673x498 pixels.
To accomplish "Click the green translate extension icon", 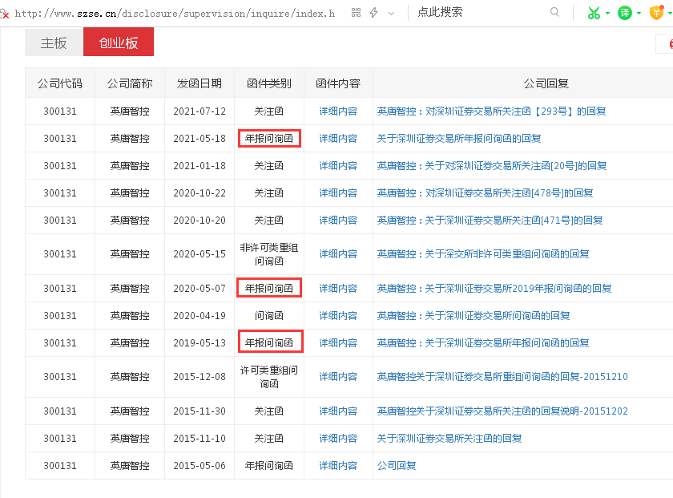I will coord(625,13).
